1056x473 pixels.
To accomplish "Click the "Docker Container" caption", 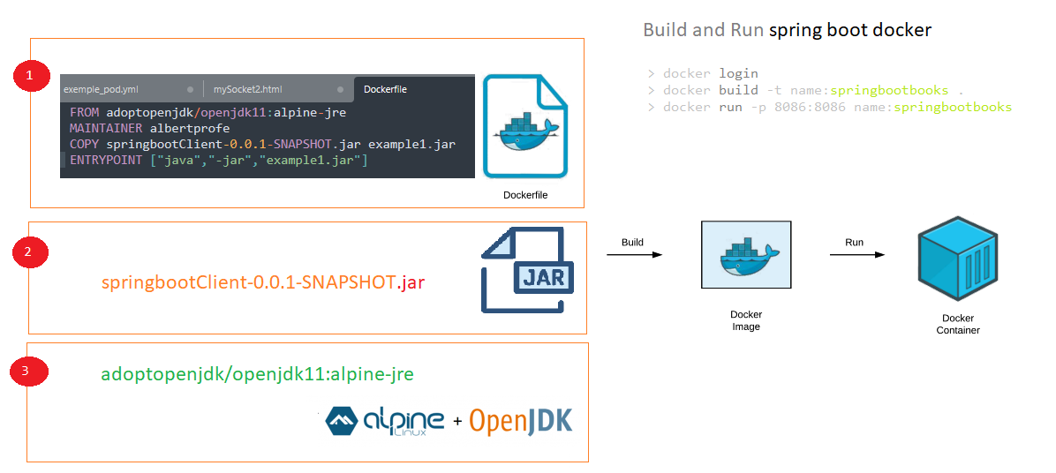I will click(958, 324).
